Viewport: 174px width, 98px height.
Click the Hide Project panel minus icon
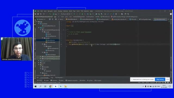tap(58, 19)
